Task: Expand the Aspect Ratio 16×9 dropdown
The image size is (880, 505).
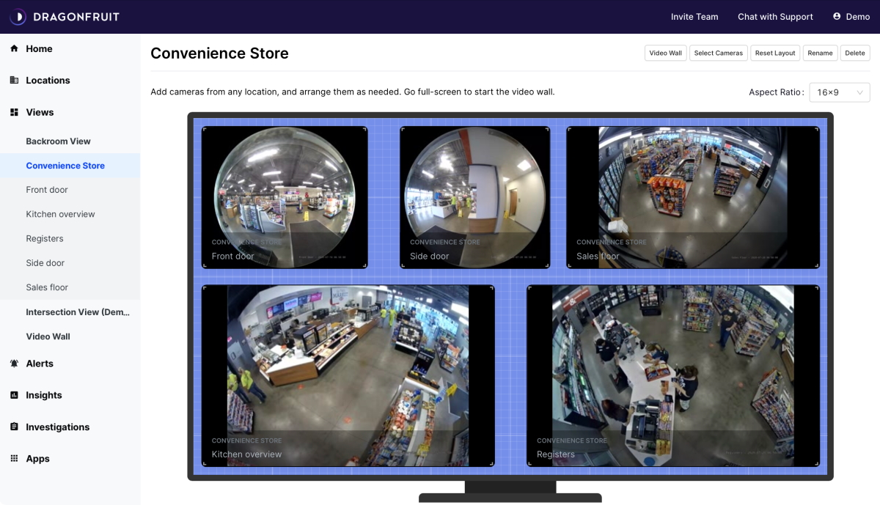Action: 839,92
